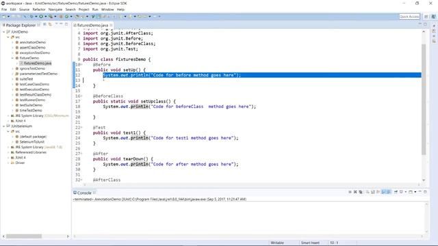Select the fixturesDemo.java editor tab
This screenshot has height=246, width=438.
coord(92,25)
